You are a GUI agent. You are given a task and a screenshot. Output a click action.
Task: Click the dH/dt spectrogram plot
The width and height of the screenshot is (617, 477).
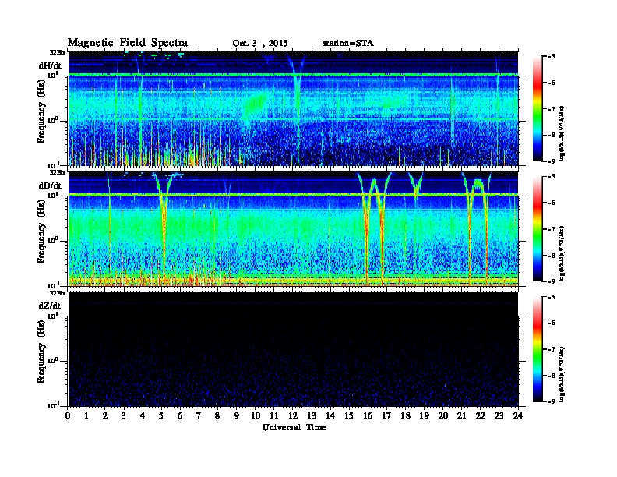pyautogui.click(x=293, y=108)
